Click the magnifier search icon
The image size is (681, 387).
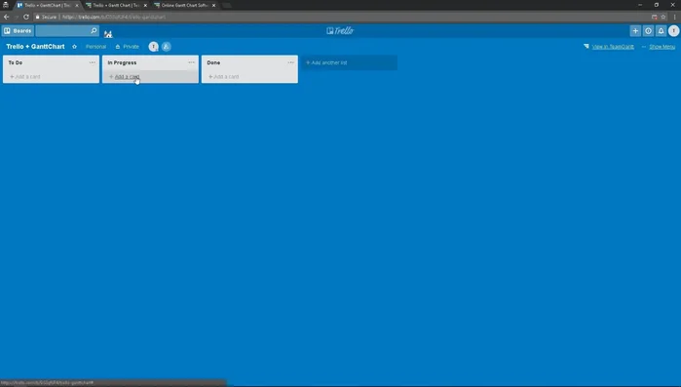coord(94,31)
